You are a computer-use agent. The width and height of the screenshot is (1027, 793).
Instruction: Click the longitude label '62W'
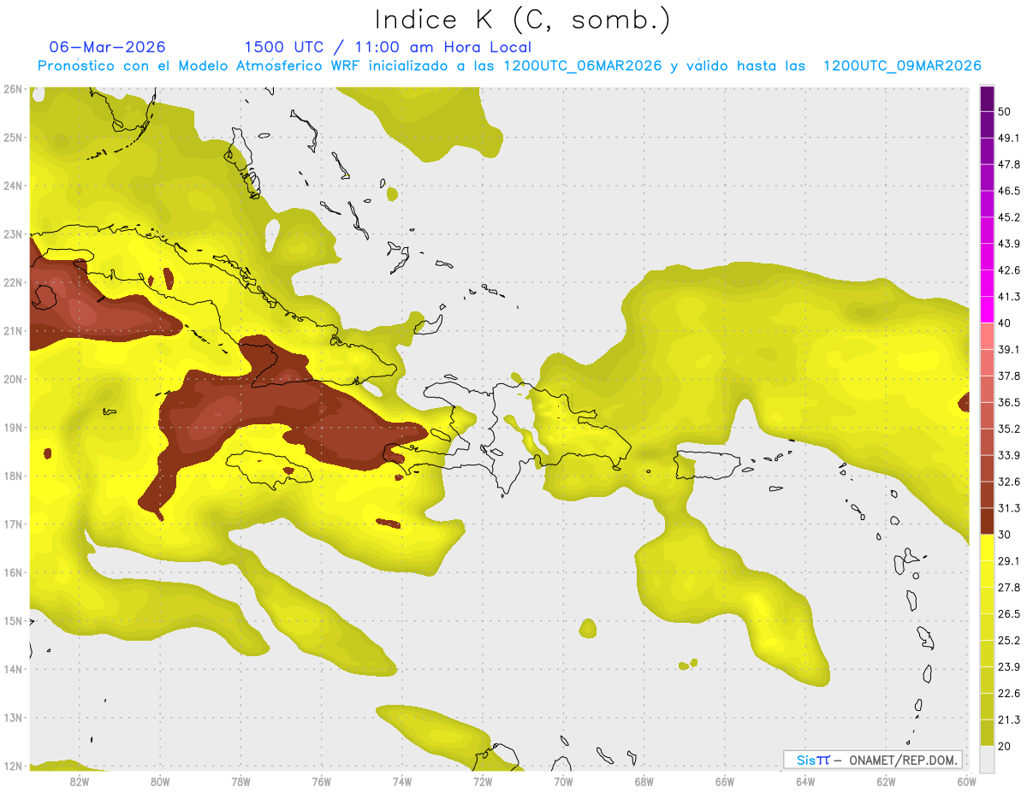(887, 781)
